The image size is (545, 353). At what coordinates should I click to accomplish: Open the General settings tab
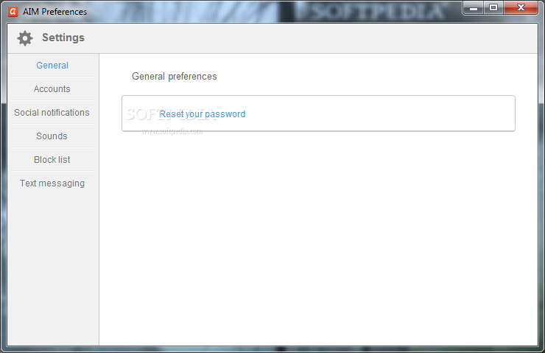(x=52, y=66)
